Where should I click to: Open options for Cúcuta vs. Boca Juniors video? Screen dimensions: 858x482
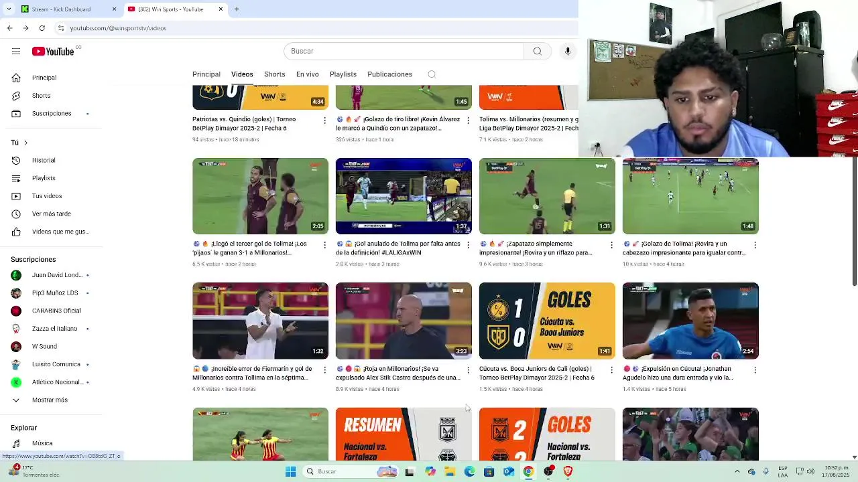[x=611, y=370]
